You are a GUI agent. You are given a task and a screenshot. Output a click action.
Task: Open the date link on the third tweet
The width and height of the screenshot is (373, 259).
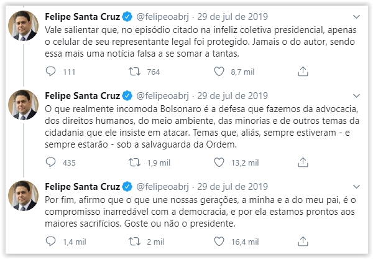click(234, 186)
